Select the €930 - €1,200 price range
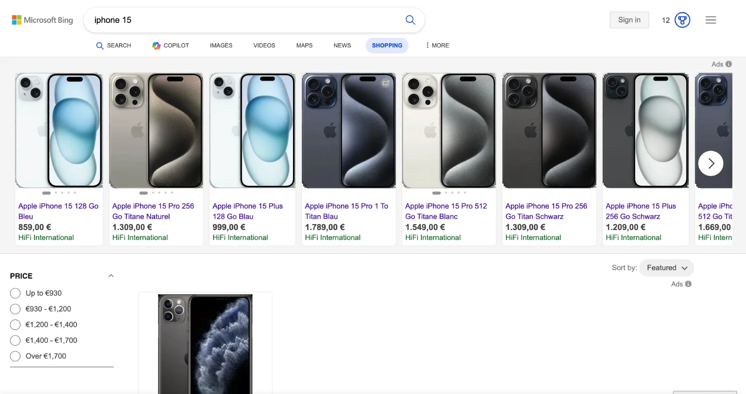The height and width of the screenshot is (394, 746). (15, 309)
